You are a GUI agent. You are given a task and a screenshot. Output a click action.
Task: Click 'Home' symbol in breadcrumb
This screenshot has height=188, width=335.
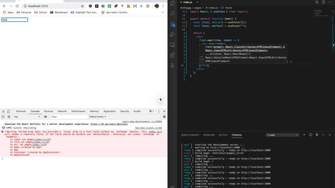[228, 8]
